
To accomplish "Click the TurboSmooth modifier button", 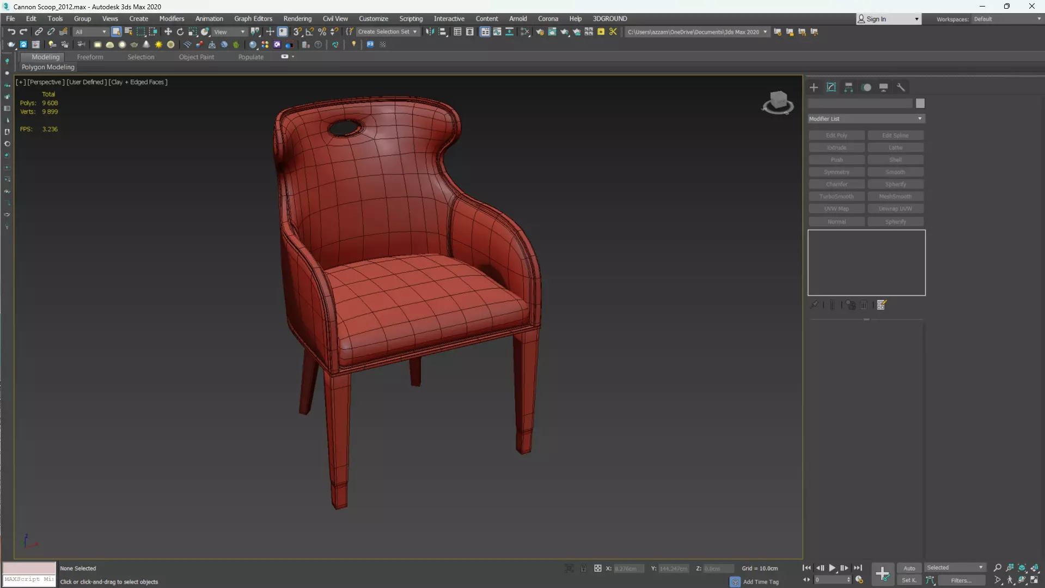I will click(x=836, y=196).
